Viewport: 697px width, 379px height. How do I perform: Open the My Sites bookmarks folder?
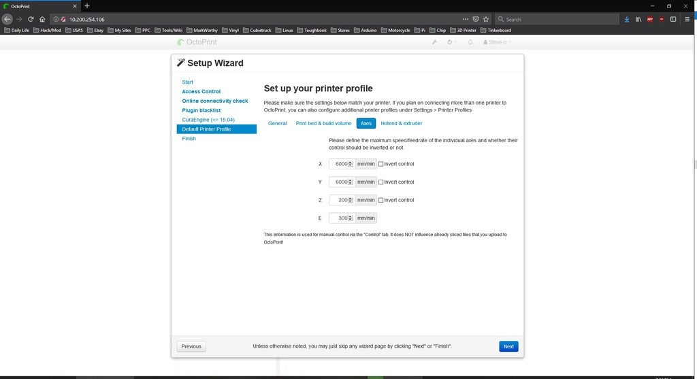click(x=119, y=30)
